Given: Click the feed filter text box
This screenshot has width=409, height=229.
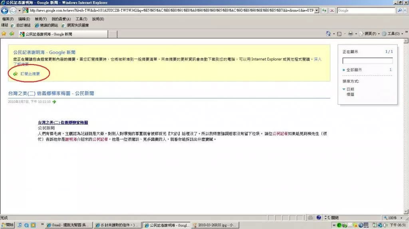Looking at the screenshot, I should click(x=367, y=61).
